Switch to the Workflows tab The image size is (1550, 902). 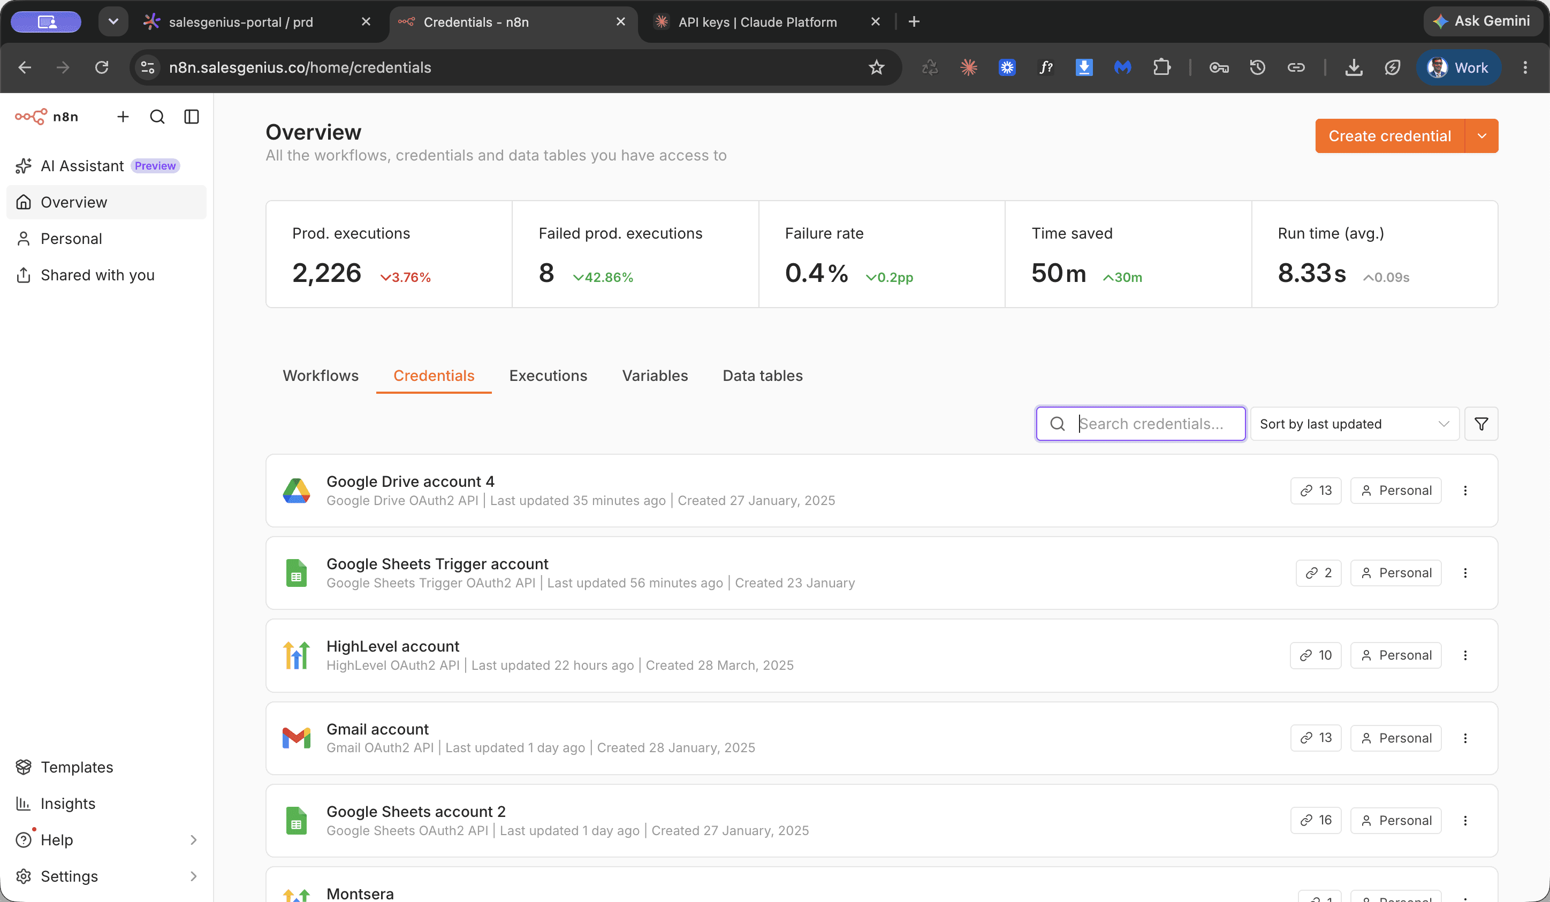(x=321, y=376)
